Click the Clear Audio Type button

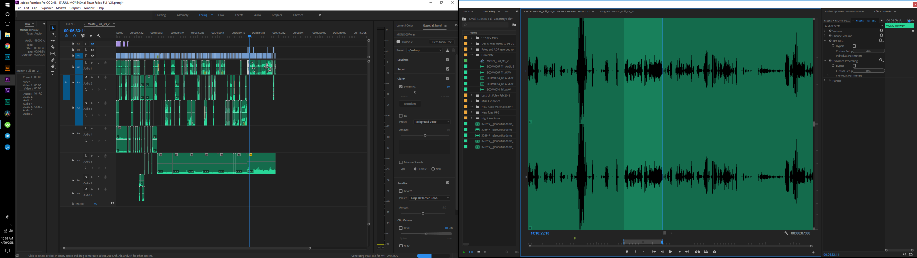click(x=441, y=42)
